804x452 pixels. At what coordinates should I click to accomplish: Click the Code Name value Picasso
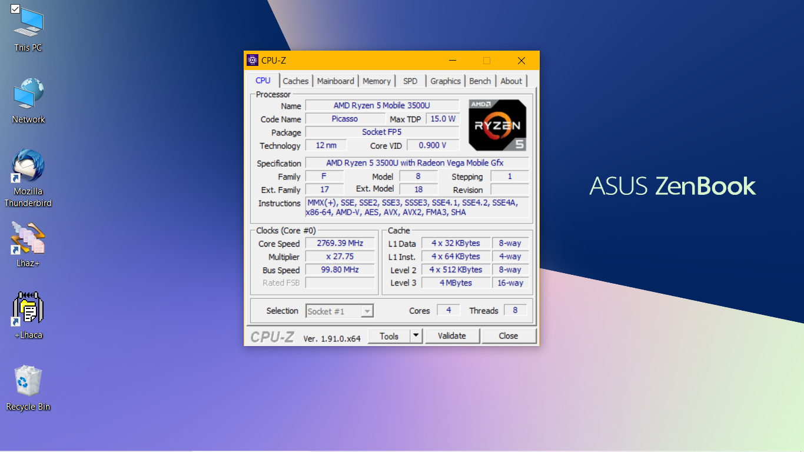click(x=344, y=119)
